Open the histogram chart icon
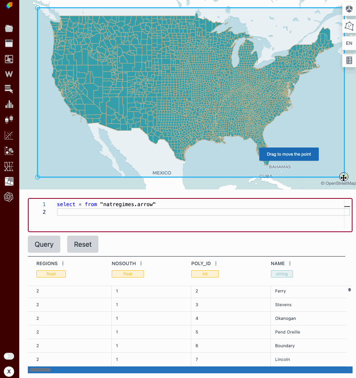Image resolution: width=356 pixels, height=378 pixels. click(x=9, y=104)
